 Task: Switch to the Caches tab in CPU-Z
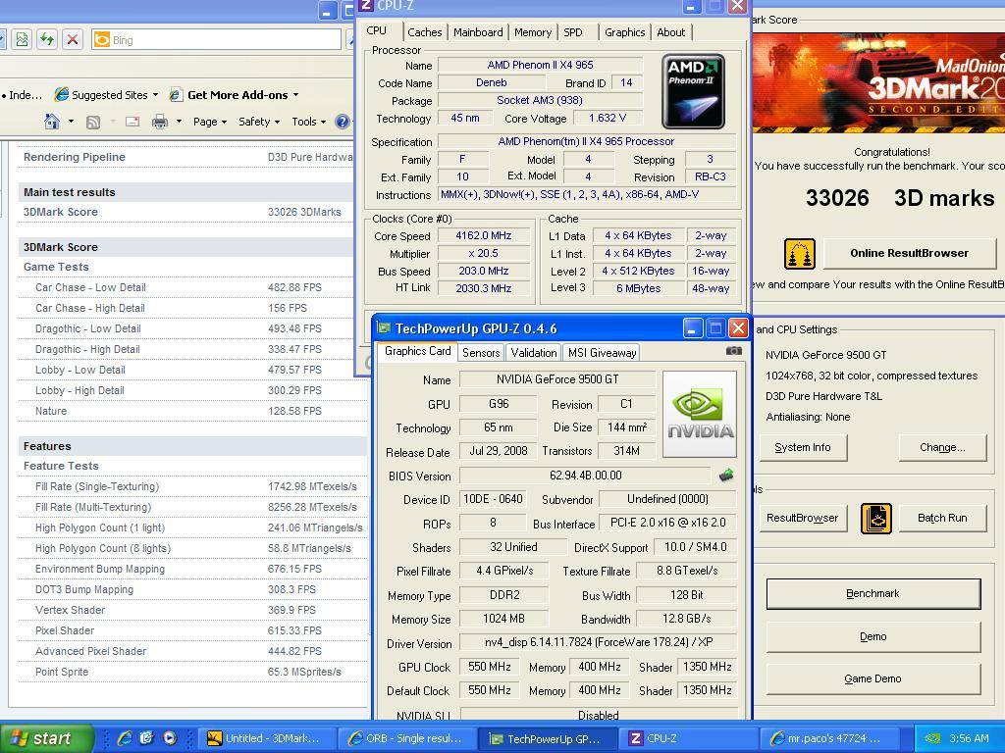coord(424,32)
